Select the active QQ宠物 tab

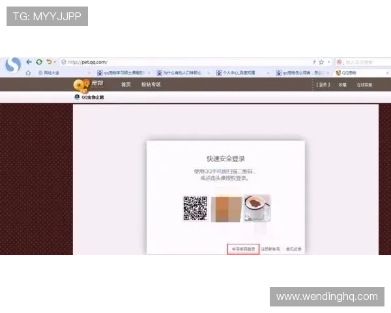point(346,73)
